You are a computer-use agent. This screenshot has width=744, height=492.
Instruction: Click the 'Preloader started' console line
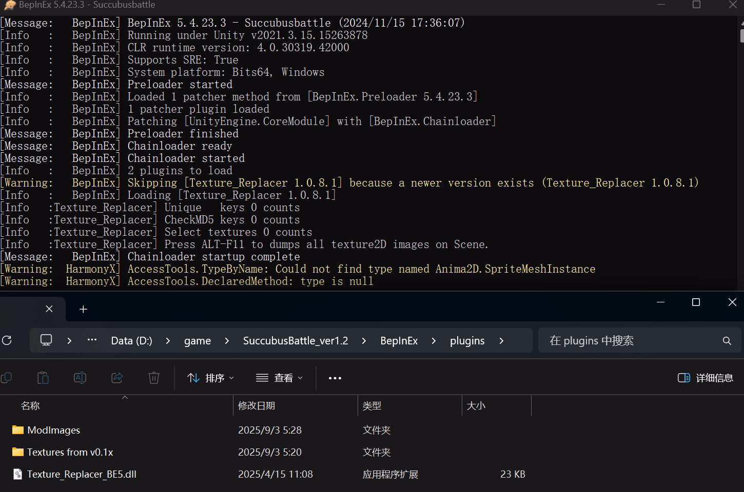(x=116, y=85)
